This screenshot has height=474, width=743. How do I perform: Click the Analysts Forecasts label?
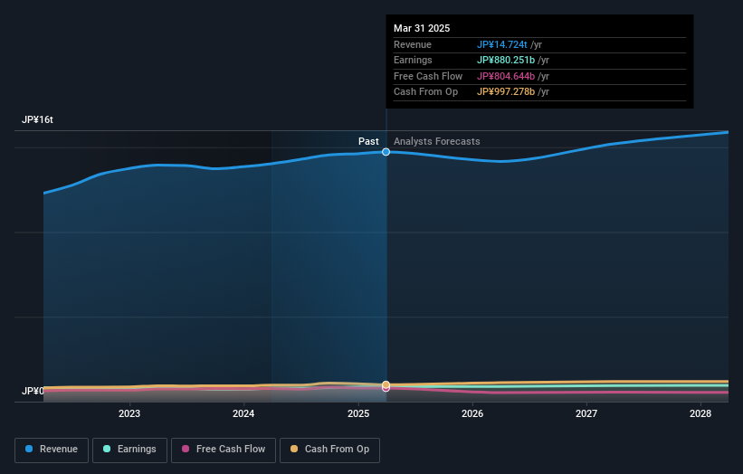[x=436, y=141]
